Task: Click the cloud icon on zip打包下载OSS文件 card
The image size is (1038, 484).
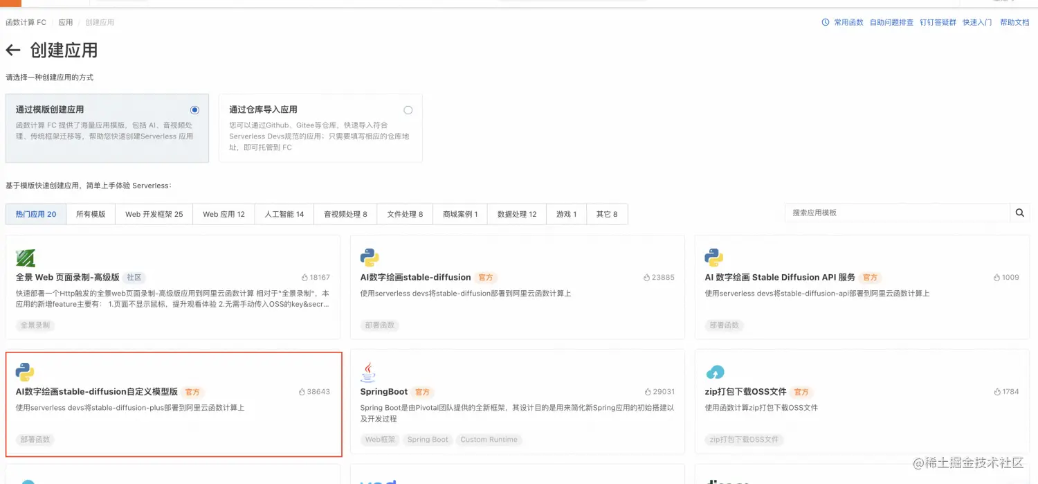Action: [715, 373]
